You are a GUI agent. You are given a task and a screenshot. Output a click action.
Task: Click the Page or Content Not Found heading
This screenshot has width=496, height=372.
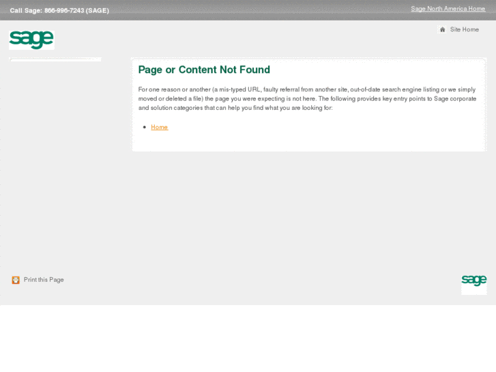click(x=204, y=70)
